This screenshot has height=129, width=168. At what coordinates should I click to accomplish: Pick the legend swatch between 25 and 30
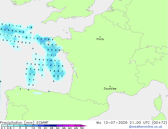click(53, 126)
